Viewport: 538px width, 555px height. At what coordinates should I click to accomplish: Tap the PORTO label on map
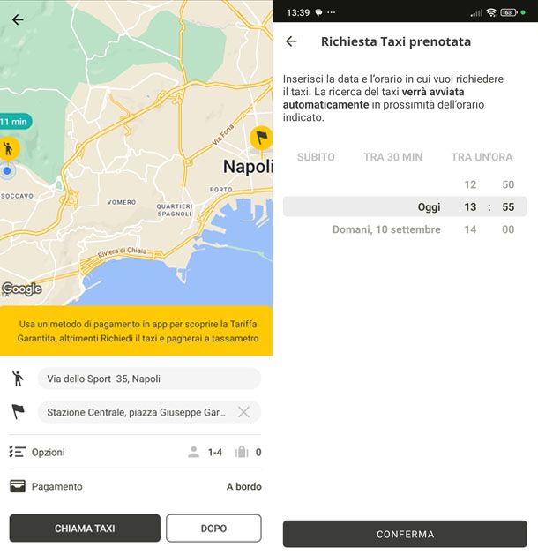[x=221, y=190]
